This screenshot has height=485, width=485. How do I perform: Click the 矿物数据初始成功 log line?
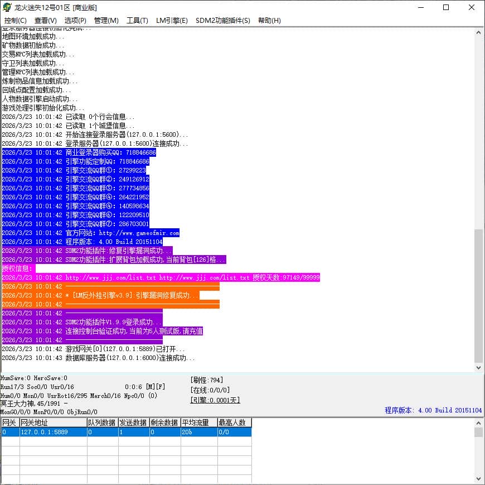click(33, 46)
